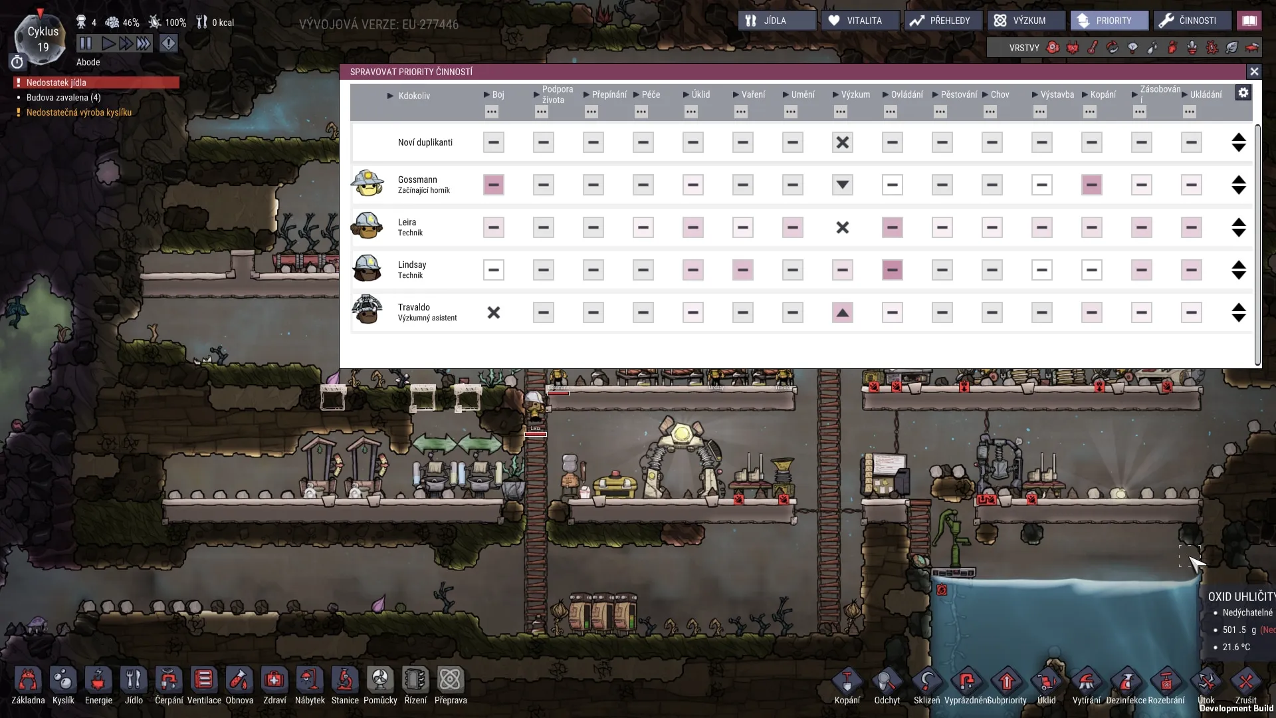Open the Nábytek build category
The height and width of the screenshot is (718, 1276).
pos(310,685)
